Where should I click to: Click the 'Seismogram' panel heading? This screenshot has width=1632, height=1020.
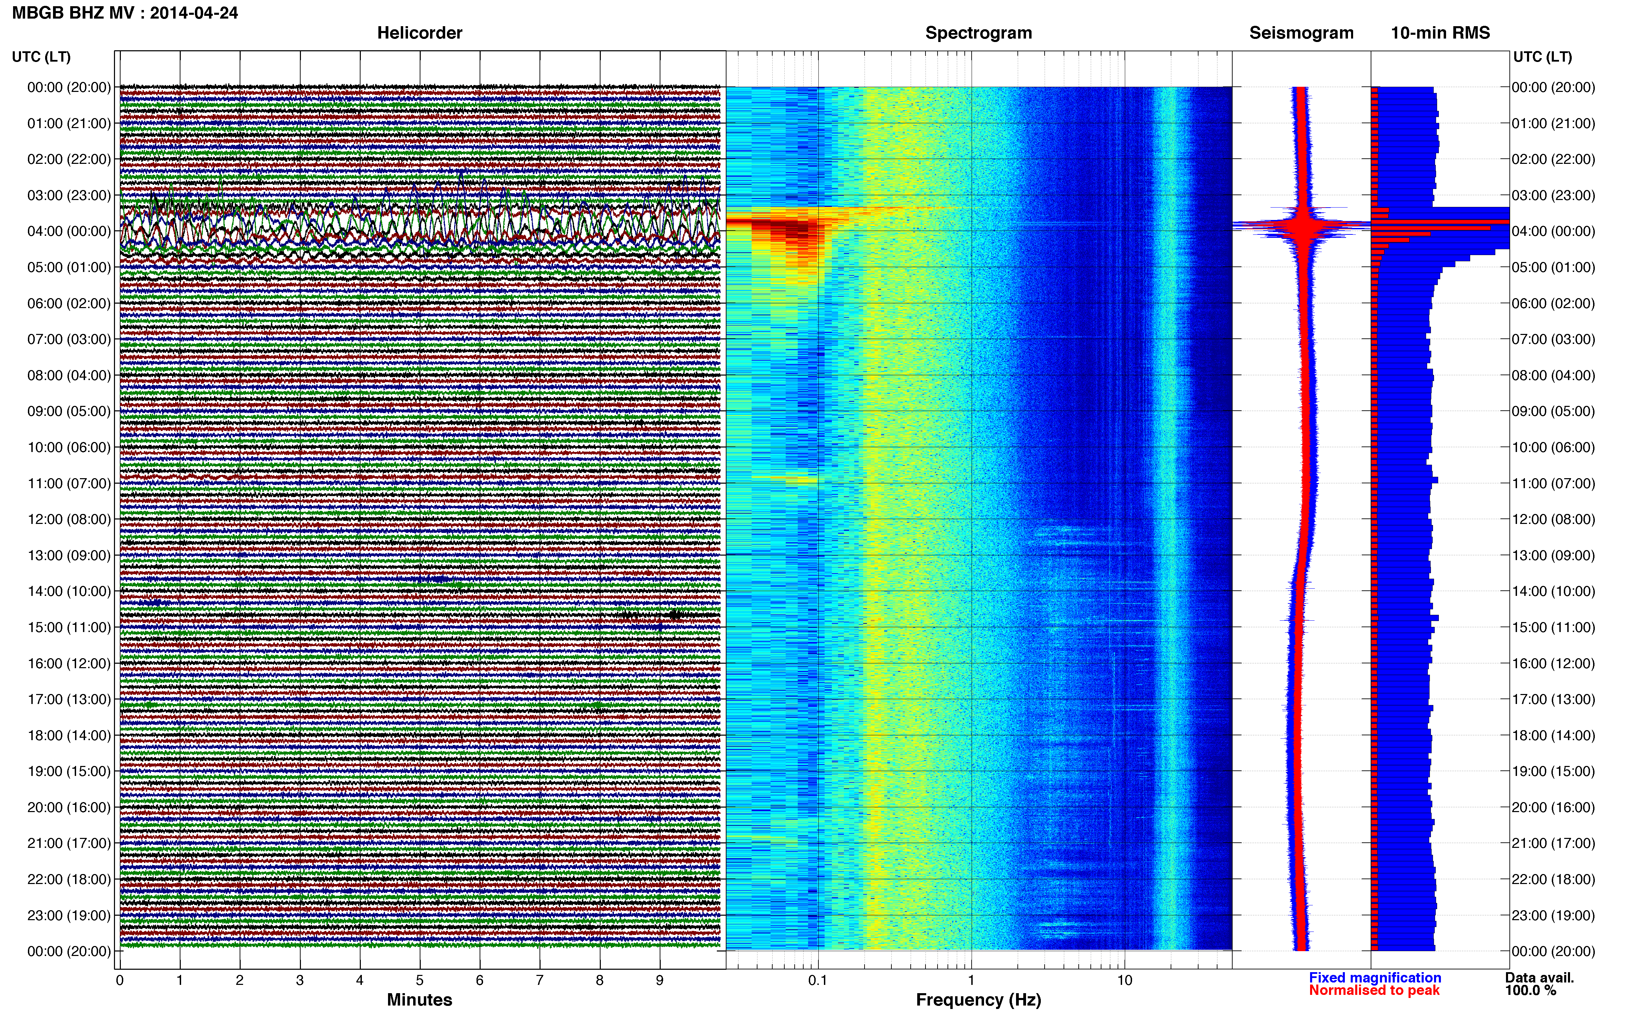(x=1301, y=33)
